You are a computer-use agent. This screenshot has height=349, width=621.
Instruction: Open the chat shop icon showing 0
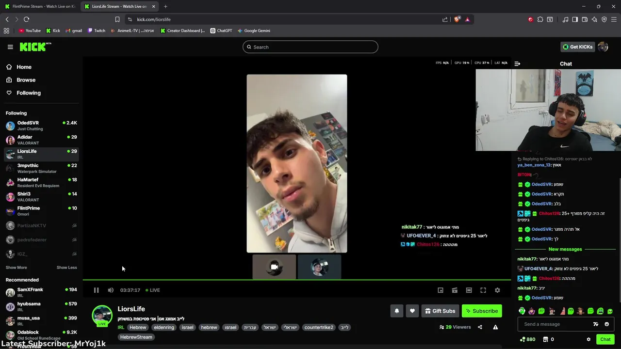[548, 339]
